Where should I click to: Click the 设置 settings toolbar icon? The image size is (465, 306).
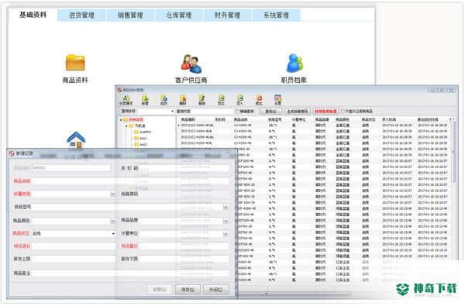coord(278,100)
